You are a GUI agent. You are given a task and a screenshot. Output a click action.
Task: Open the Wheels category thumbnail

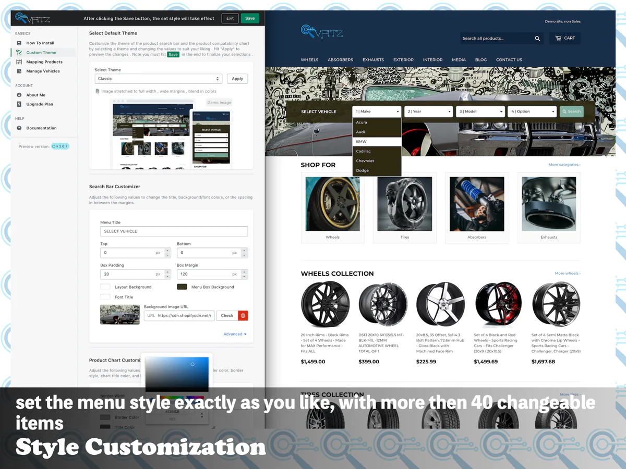click(x=333, y=204)
